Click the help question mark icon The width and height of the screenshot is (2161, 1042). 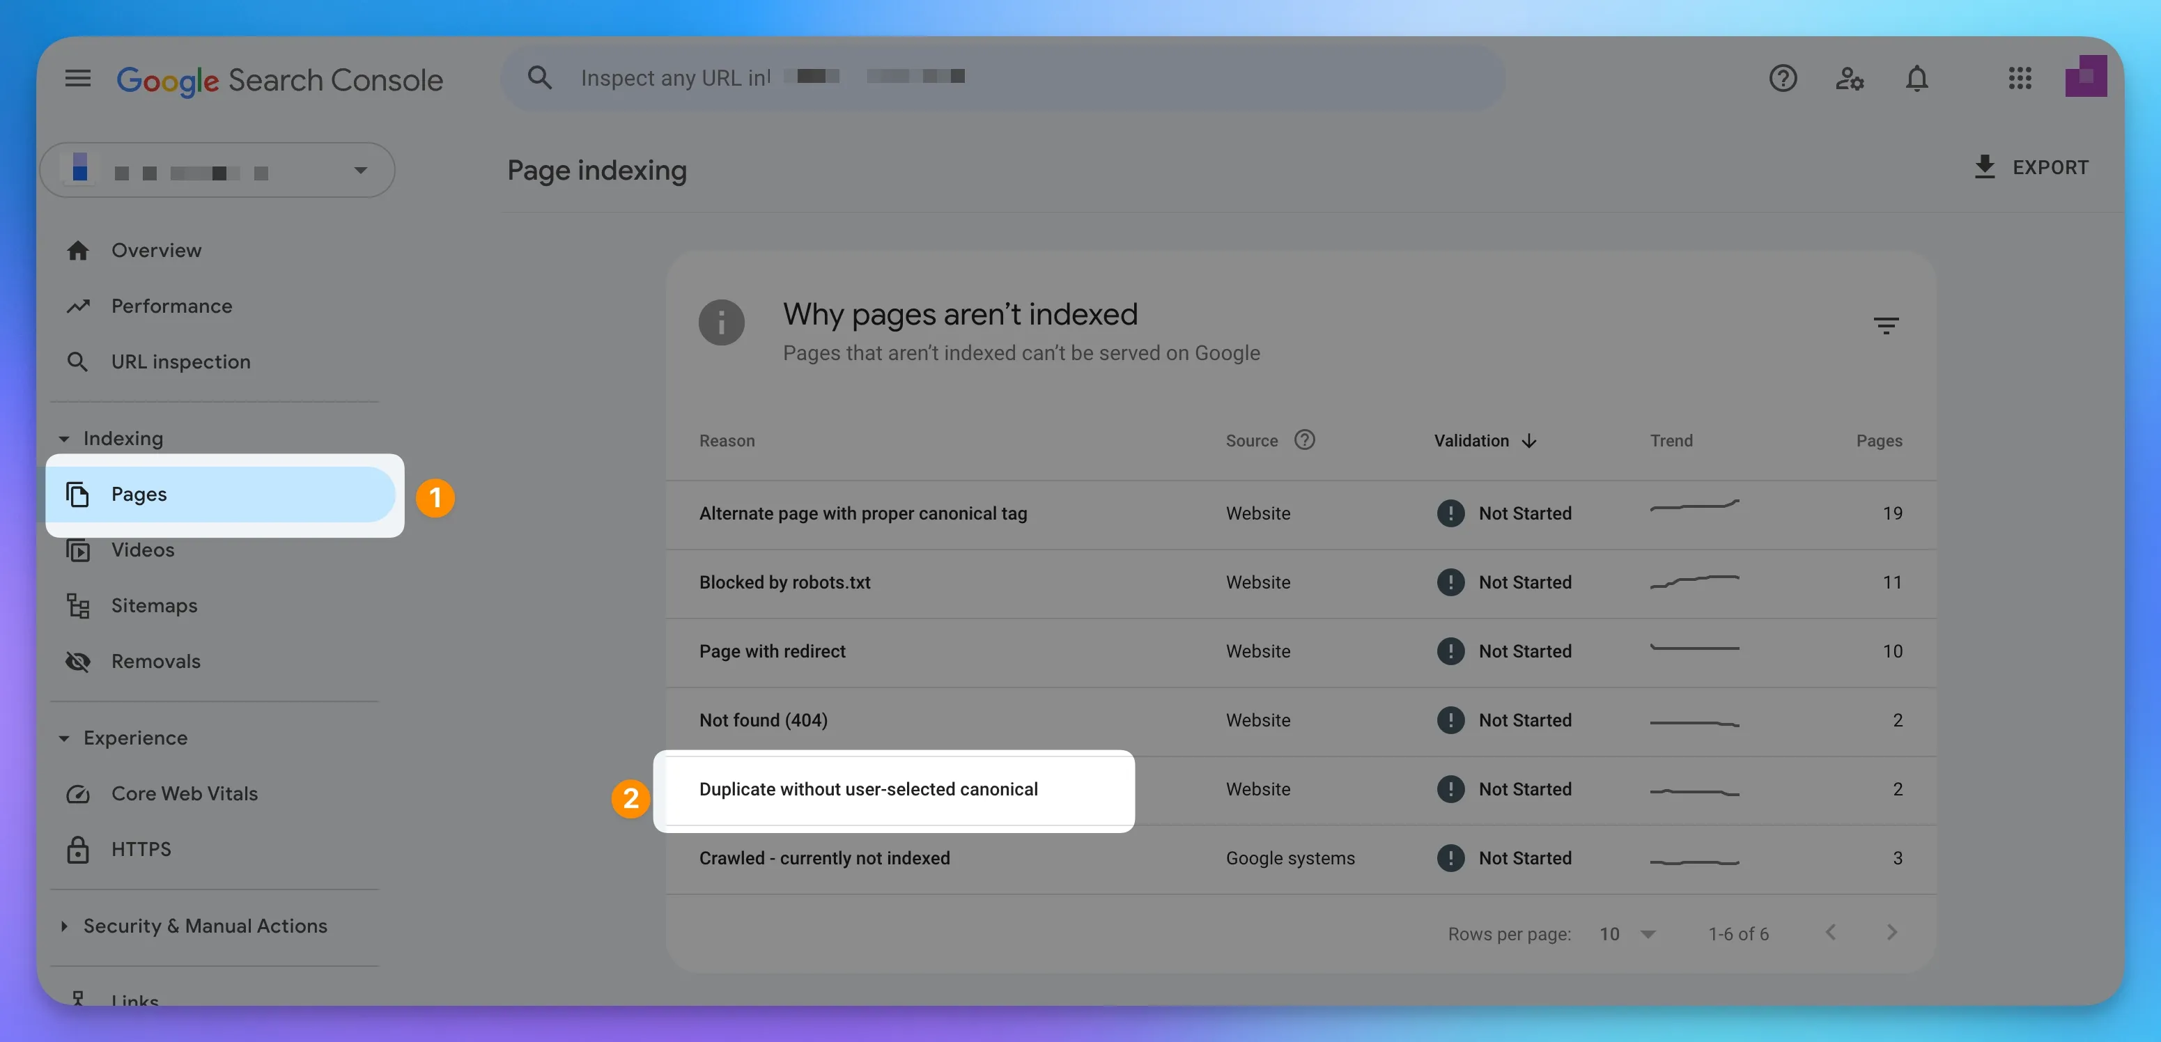click(1783, 78)
